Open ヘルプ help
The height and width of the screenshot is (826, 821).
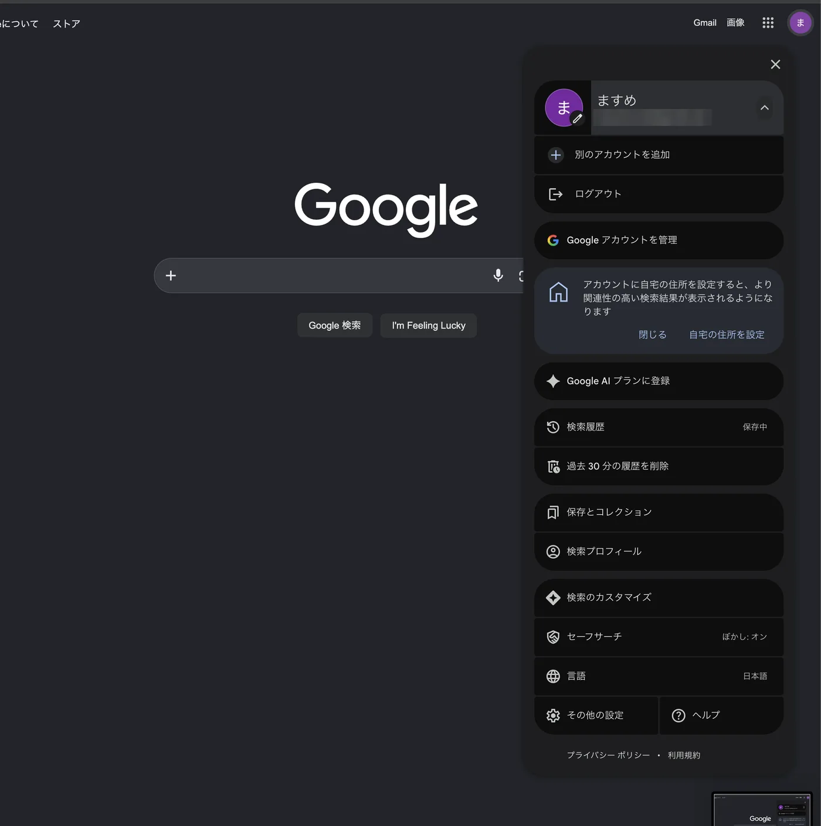722,715
